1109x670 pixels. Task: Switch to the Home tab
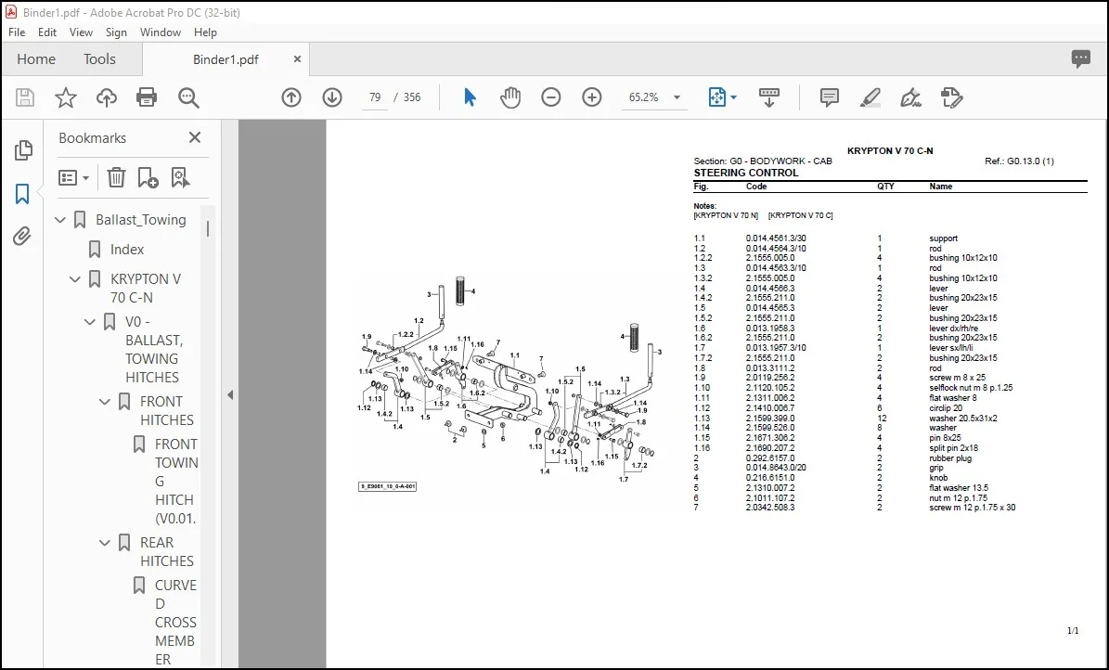pyautogui.click(x=36, y=59)
